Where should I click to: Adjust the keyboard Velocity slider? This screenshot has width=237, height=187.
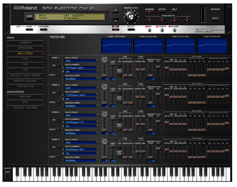point(8,172)
